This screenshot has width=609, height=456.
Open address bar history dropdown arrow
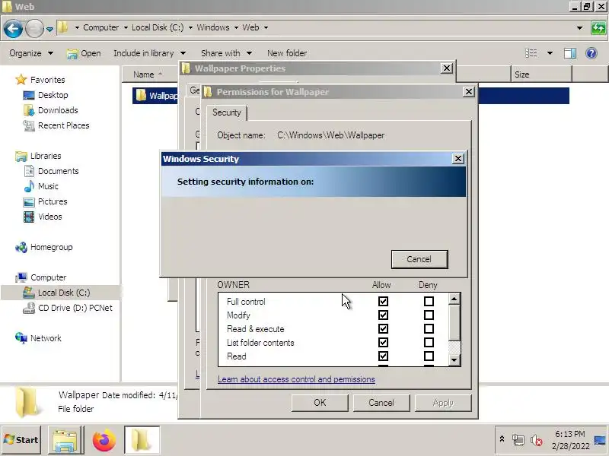(x=579, y=28)
